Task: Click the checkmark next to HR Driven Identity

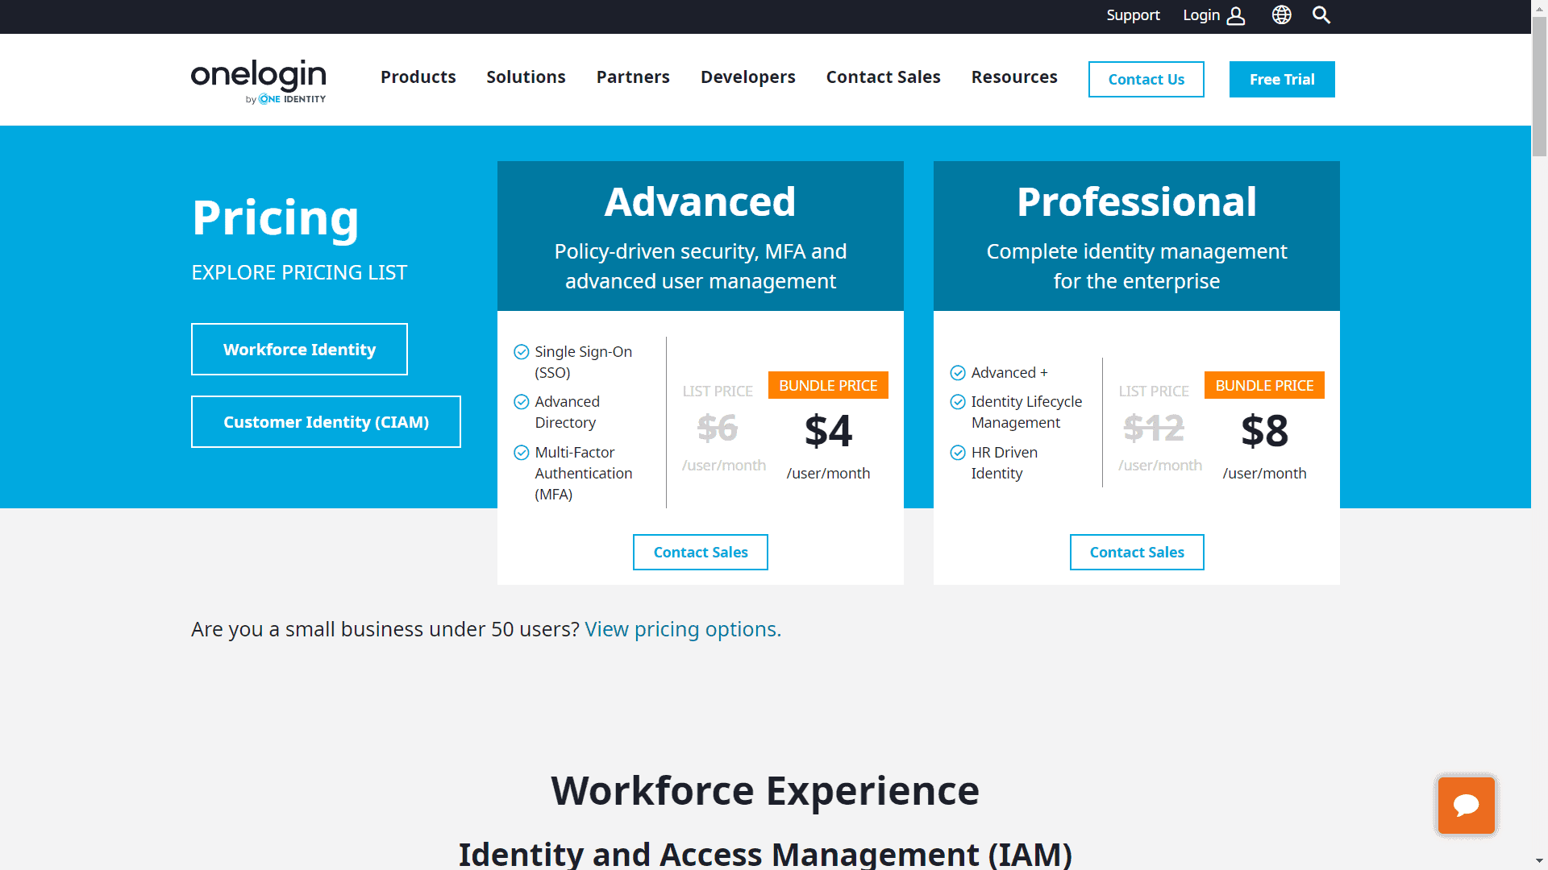Action: 958,452
